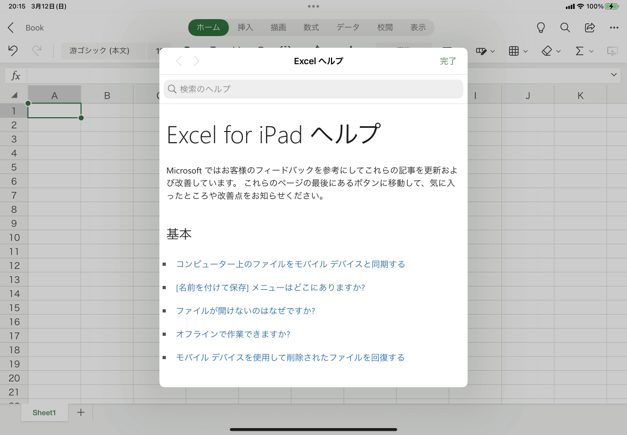Select row 20 header
The height and width of the screenshot is (435, 627).
14,378
